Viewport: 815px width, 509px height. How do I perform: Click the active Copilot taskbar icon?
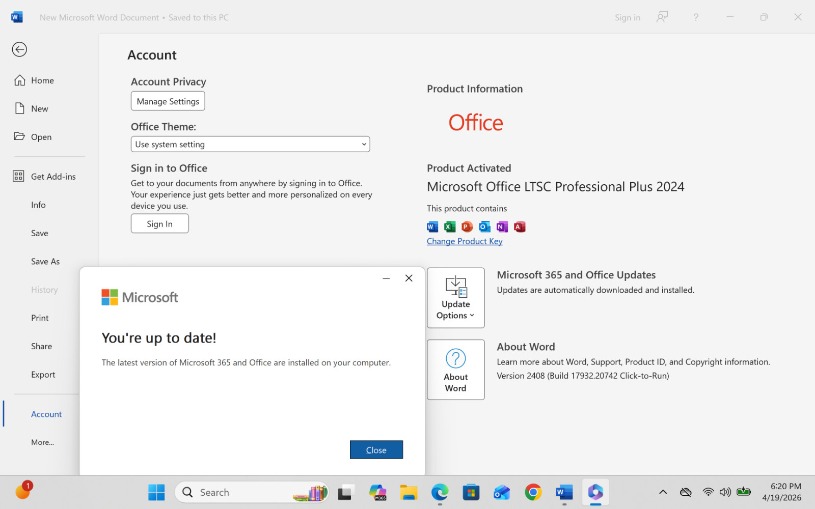[595, 492]
